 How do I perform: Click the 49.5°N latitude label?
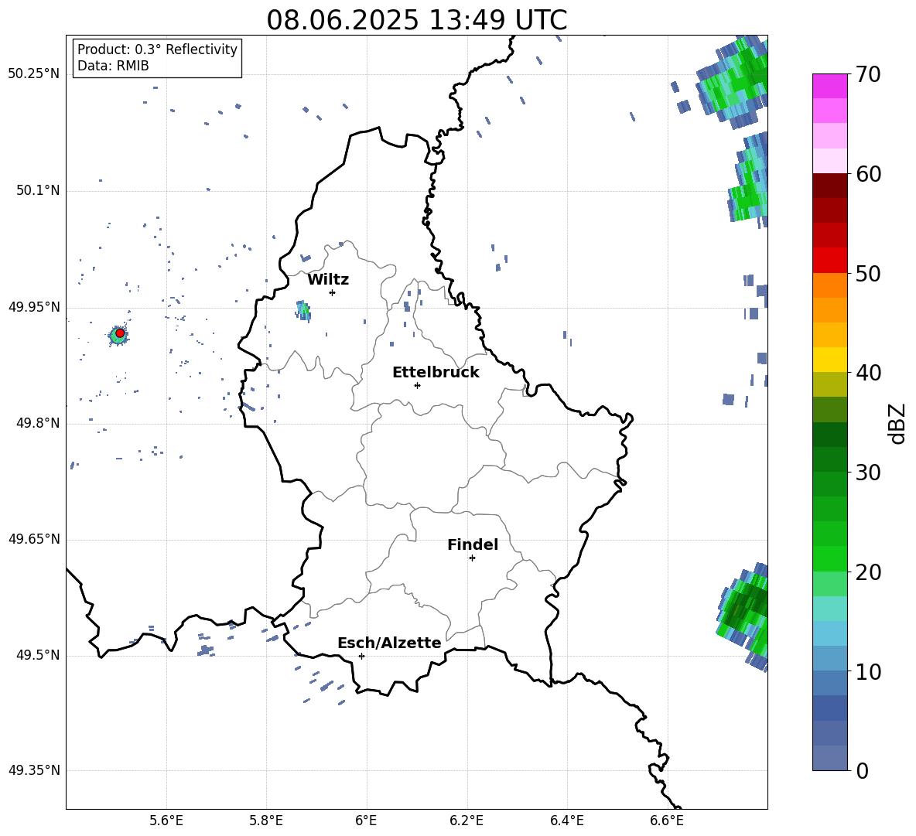pos(38,655)
